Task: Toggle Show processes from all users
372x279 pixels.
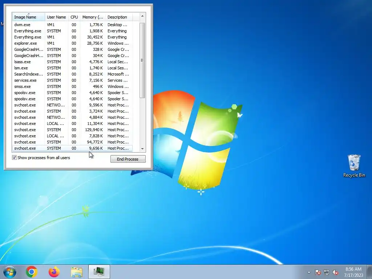Action: coord(14,158)
